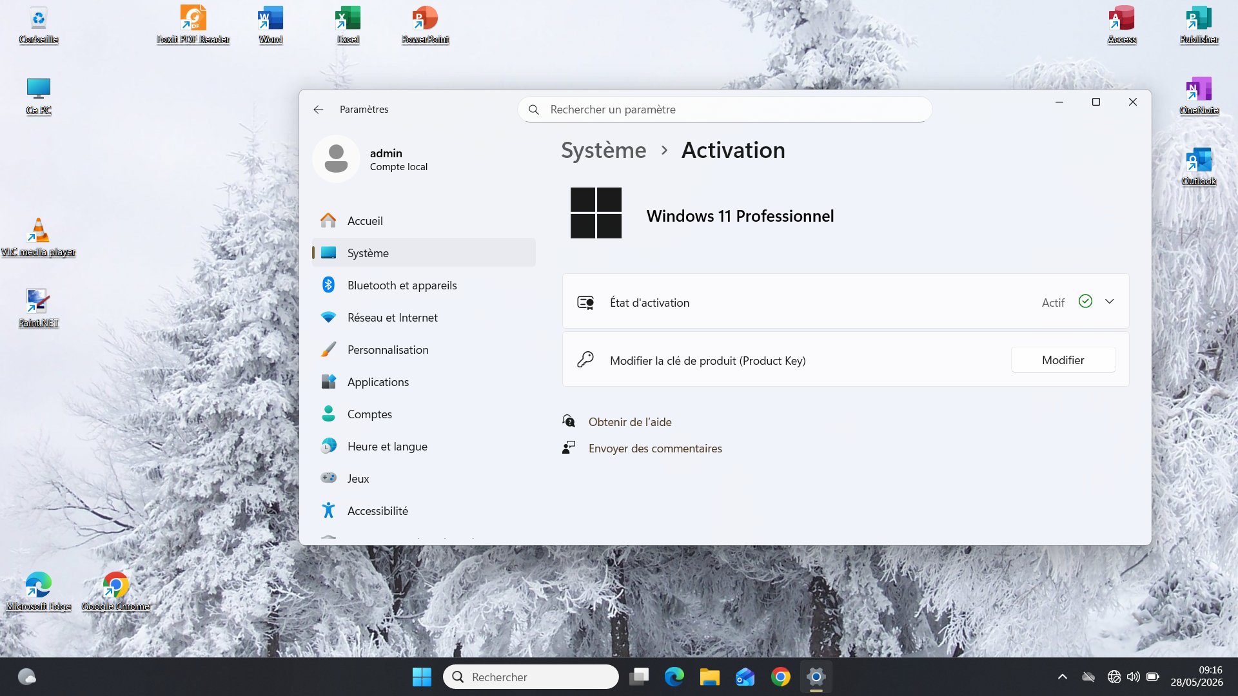Open File Explorer from the taskbar

[709, 677]
